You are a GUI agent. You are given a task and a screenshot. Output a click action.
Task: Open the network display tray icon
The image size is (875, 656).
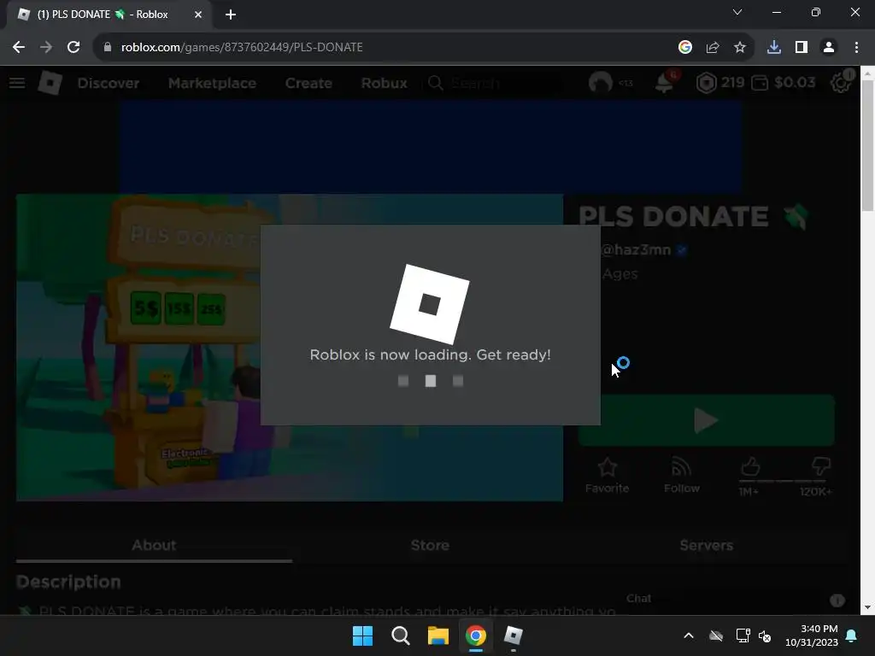(743, 635)
